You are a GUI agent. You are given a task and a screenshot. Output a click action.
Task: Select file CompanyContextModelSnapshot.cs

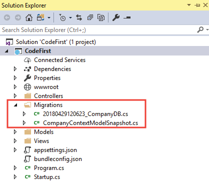tap(90, 123)
